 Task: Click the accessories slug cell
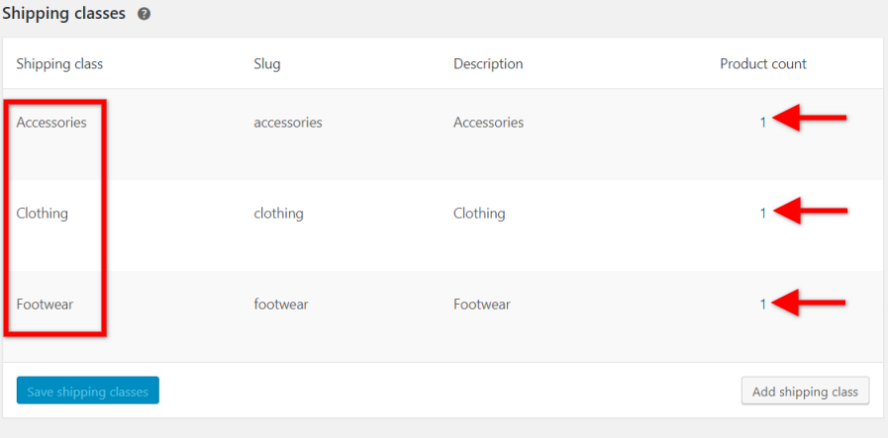[288, 123]
